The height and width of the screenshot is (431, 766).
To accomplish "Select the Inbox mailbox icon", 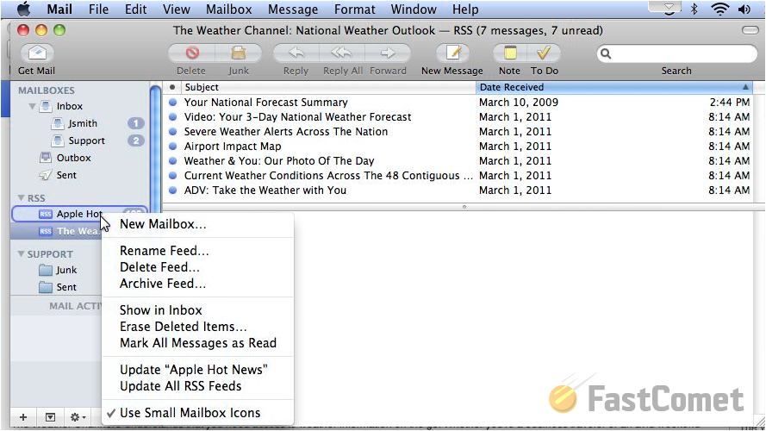I will 46,106.
